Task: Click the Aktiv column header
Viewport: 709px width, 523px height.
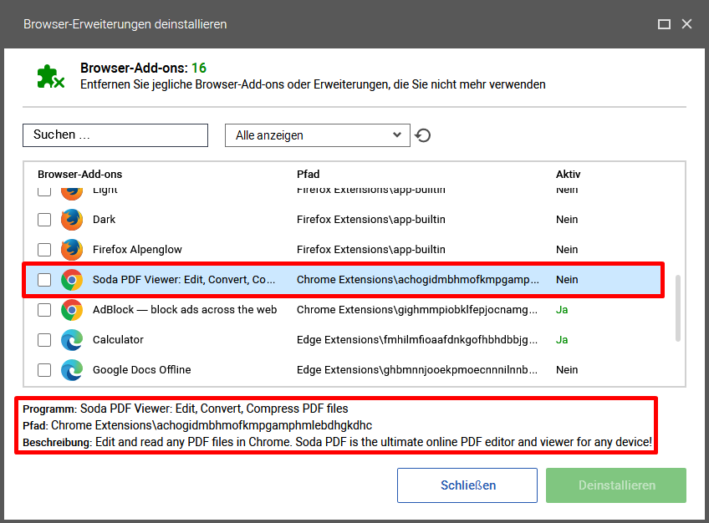Action: (568, 175)
